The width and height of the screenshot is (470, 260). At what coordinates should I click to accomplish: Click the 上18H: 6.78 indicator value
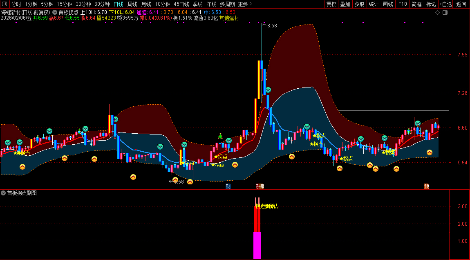point(94,12)
